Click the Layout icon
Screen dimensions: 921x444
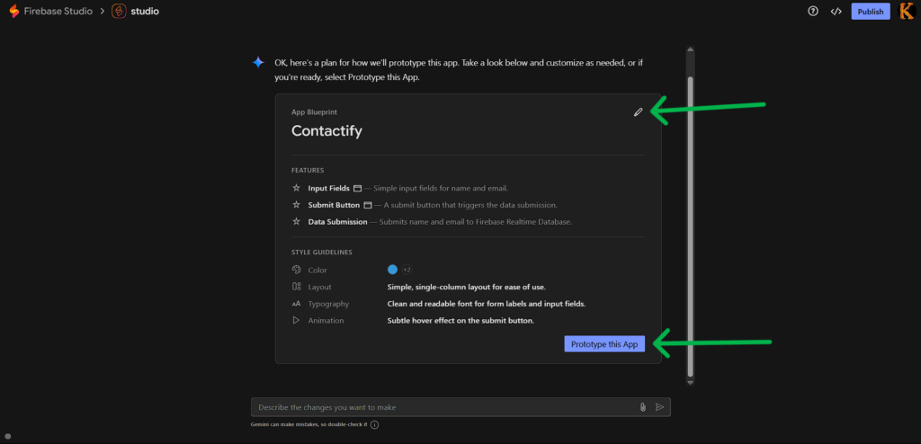pos(296,287)
